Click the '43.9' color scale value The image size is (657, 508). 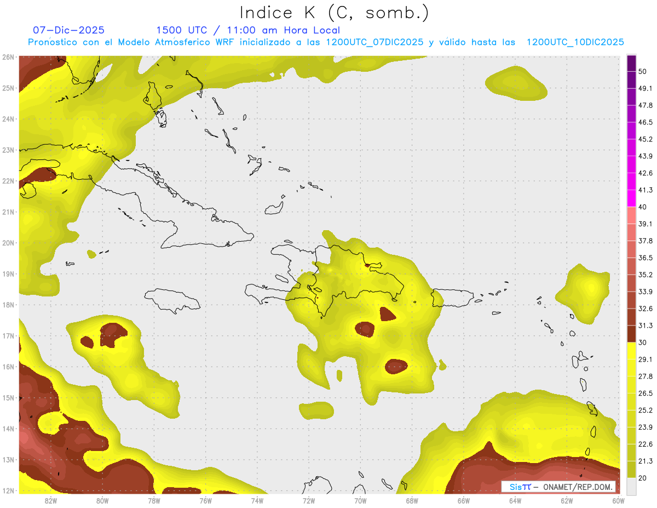pos(646,156)
